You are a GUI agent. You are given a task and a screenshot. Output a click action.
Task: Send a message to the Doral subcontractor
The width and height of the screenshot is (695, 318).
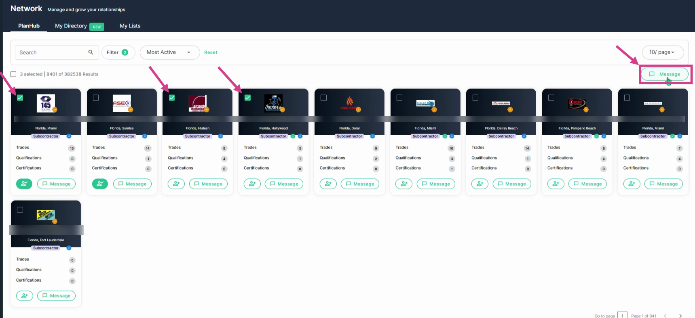pyautogui.click(x=360, y=184)
